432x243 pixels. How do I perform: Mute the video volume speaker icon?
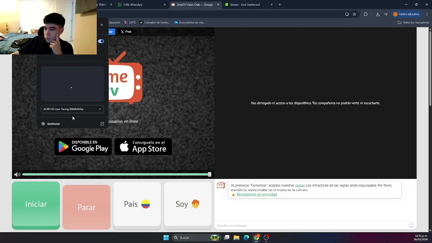[17, 174]
